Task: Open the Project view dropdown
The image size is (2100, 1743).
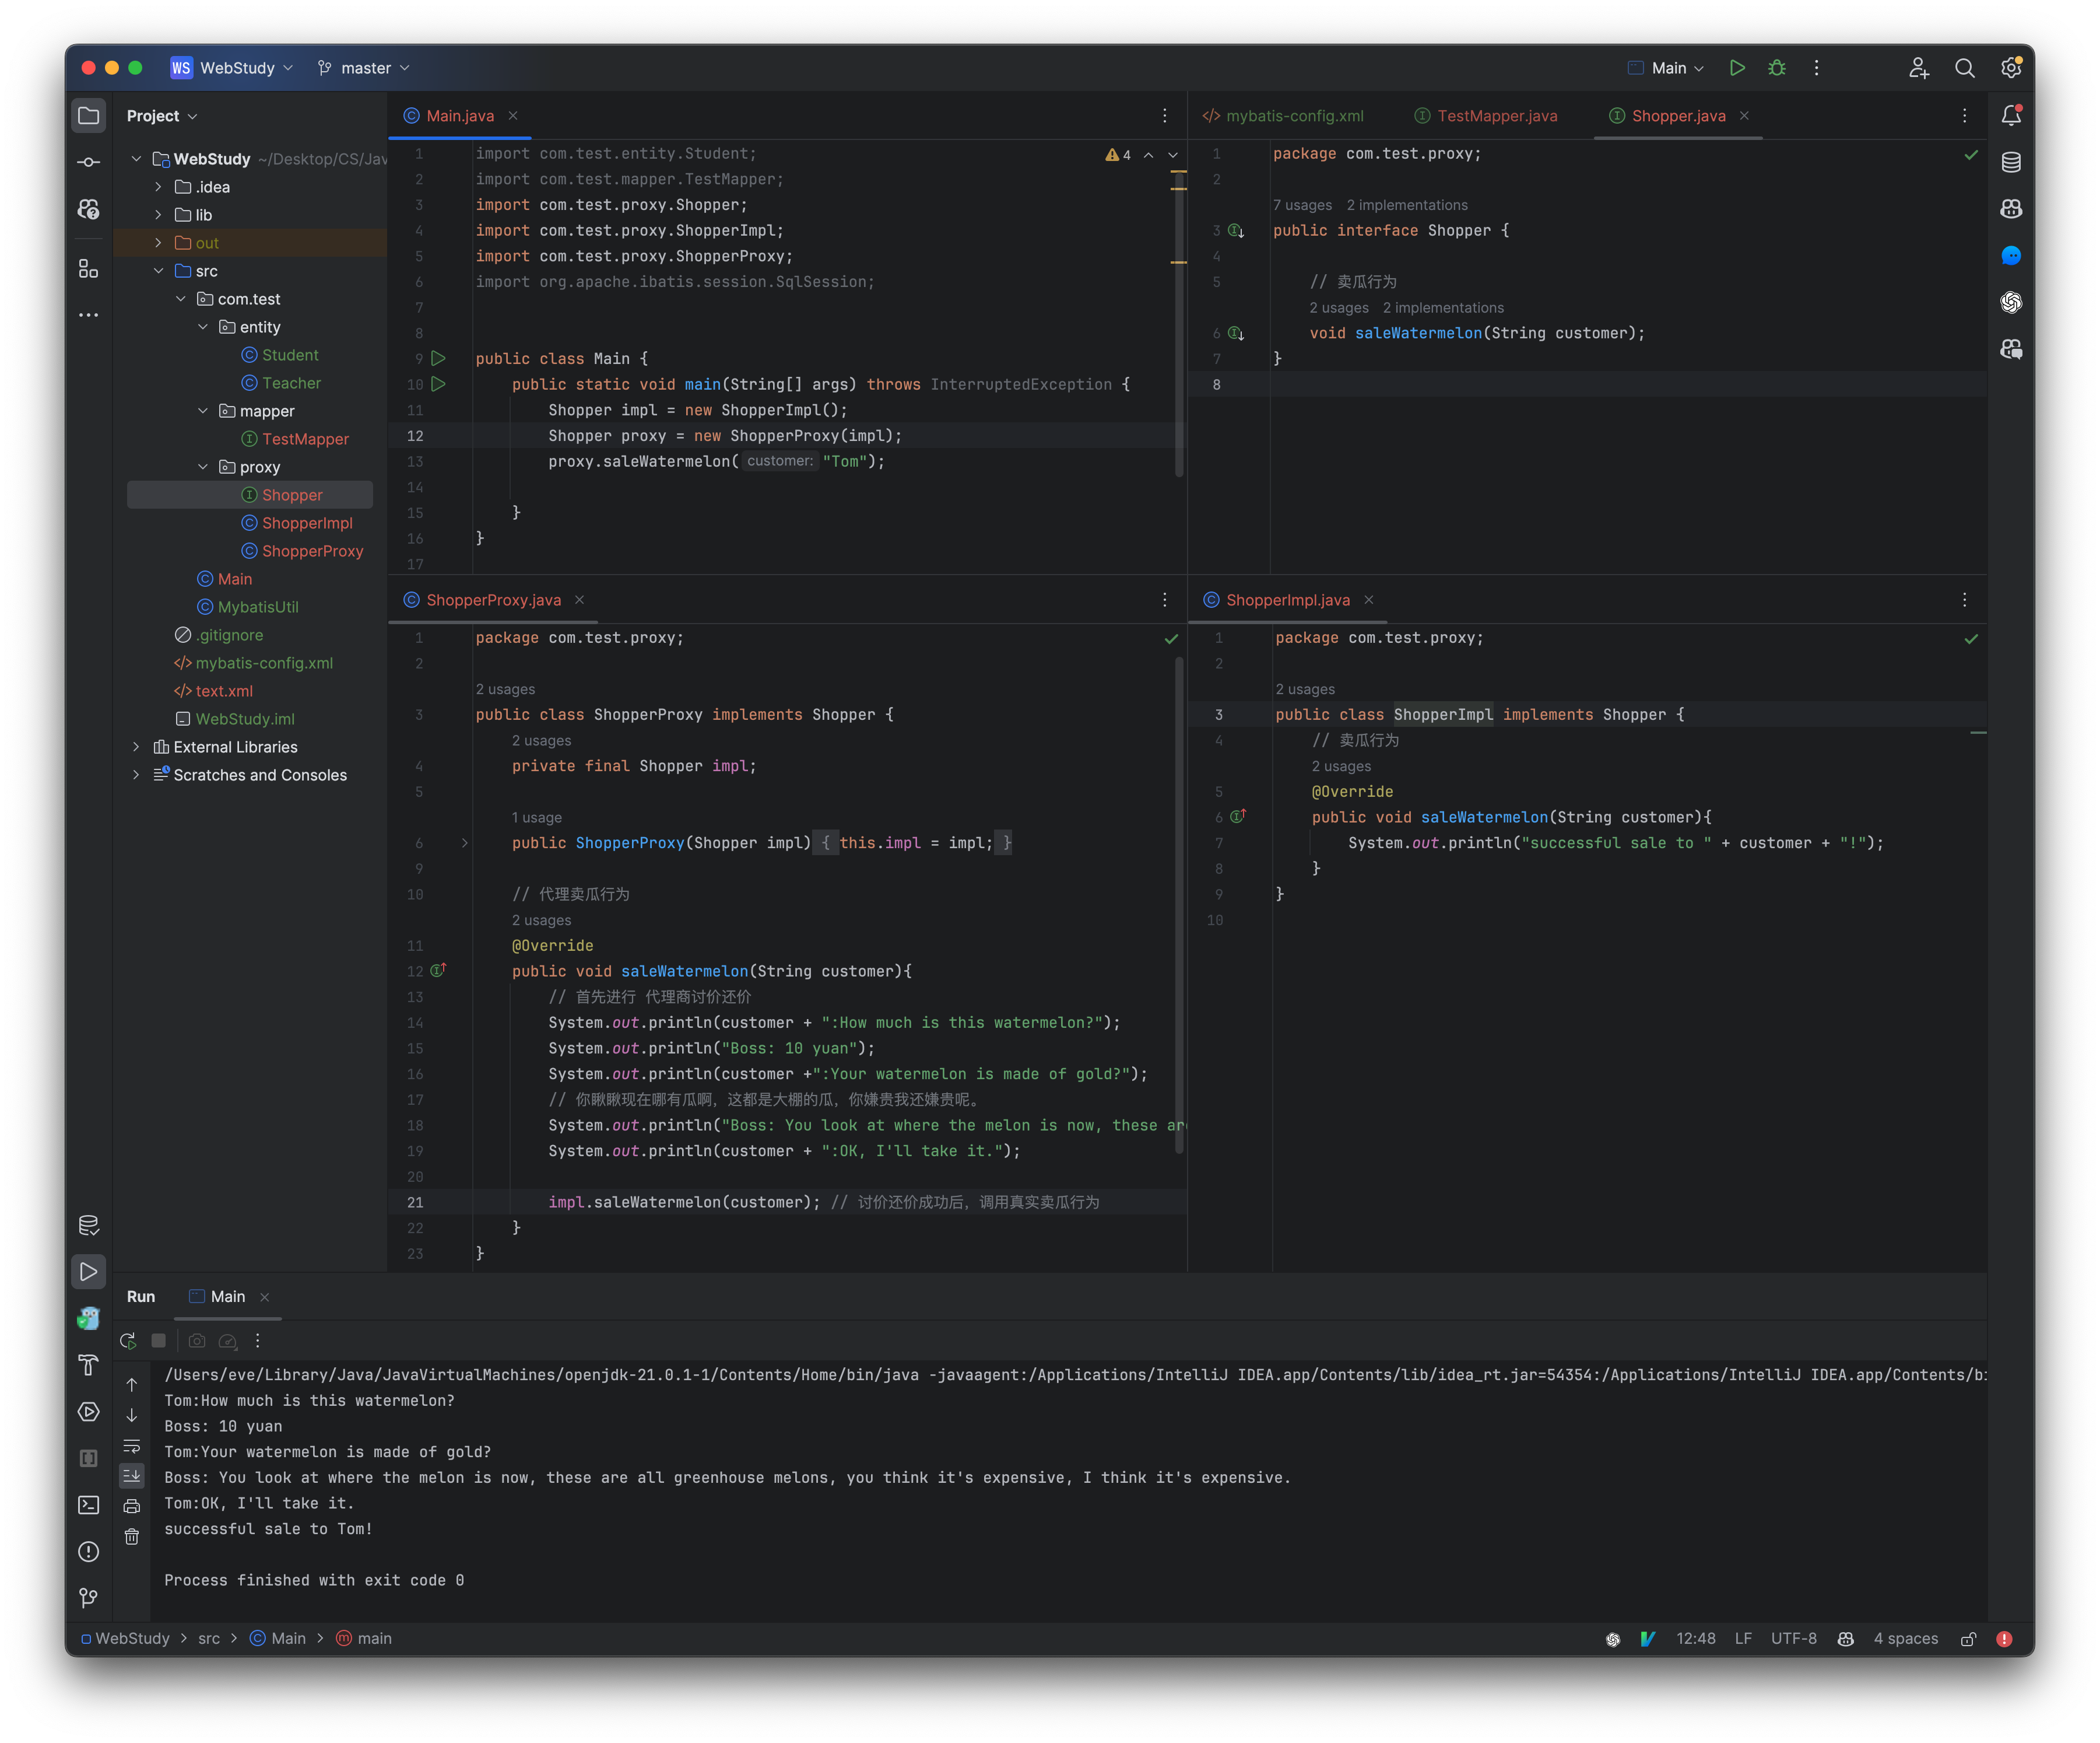Action: 162,116
